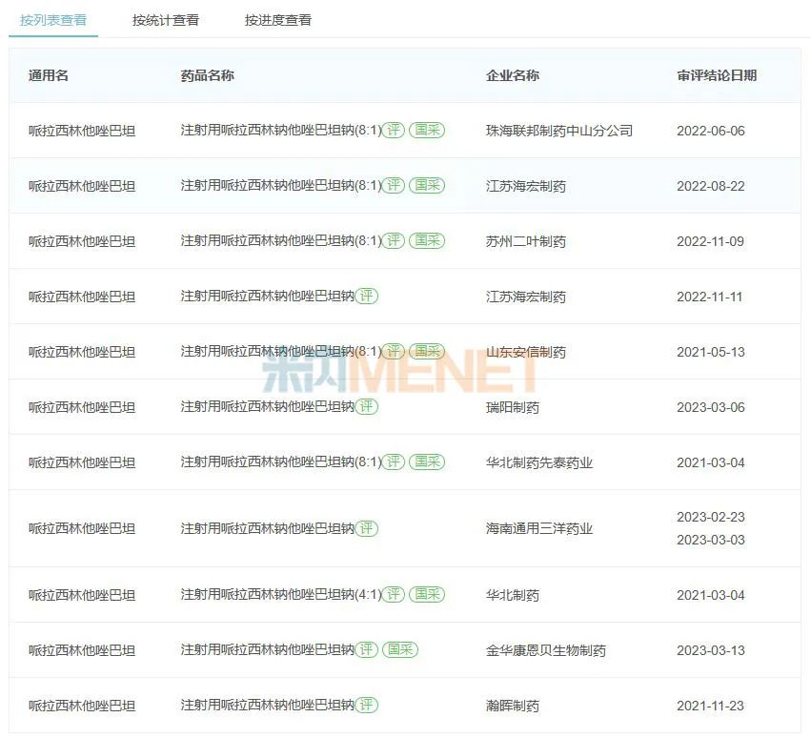Select 华北制药 in the 4:1 row
The height and width of the screenshot is (738, 811).
(x=513, y=595)
